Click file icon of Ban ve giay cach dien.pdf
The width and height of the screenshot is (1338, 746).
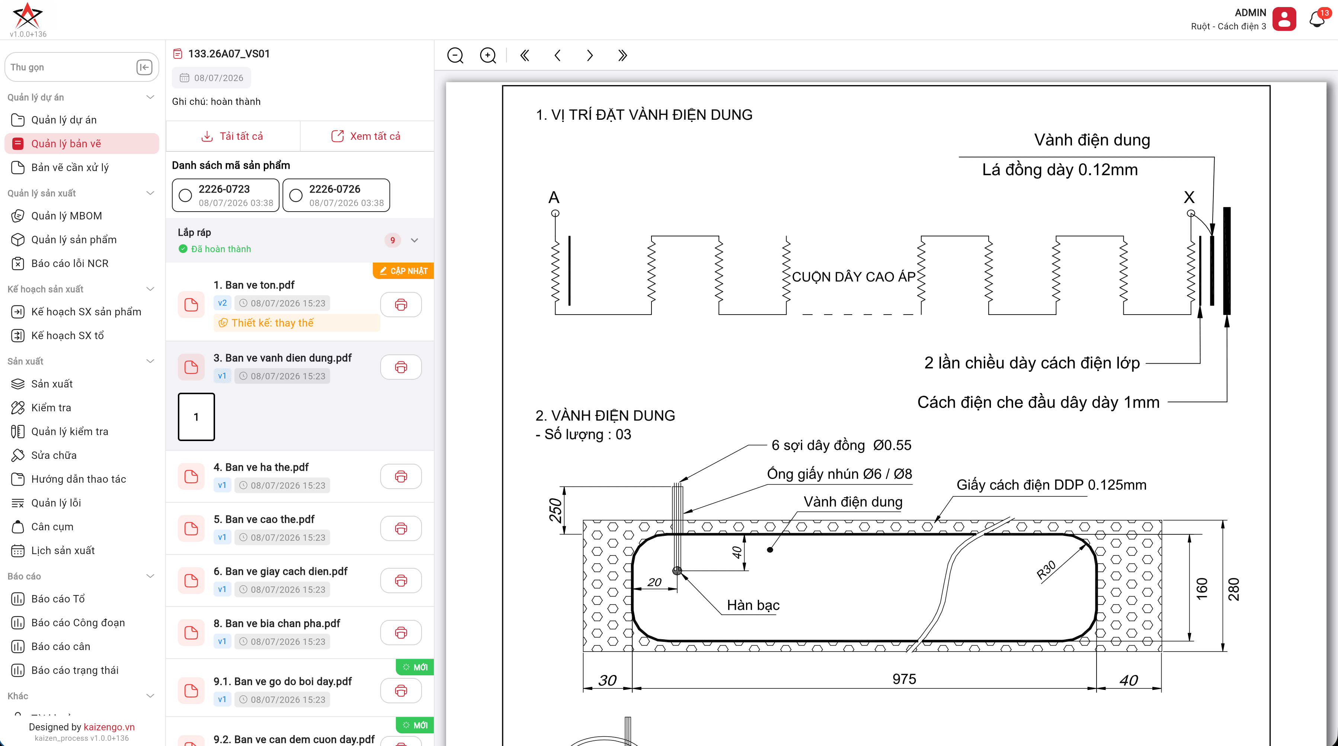point(191,581)
